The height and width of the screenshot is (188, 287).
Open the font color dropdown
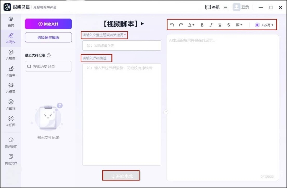[191, 25]
